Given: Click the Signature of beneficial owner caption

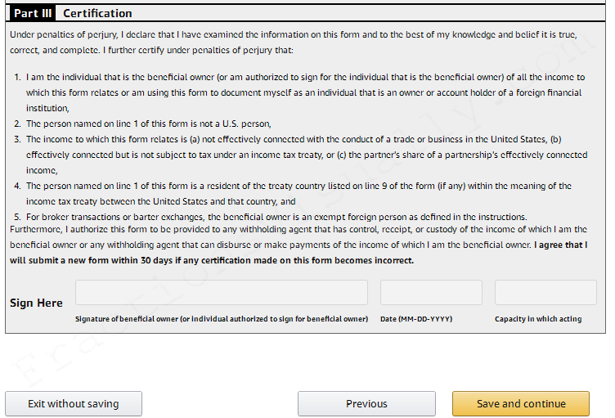Looking at the screenshot, I should point(222,319).
